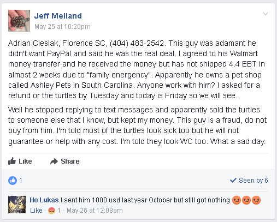The image size is (277, 222).
Task: Click the last angry emoji in the comment
Action: (256, 200)
